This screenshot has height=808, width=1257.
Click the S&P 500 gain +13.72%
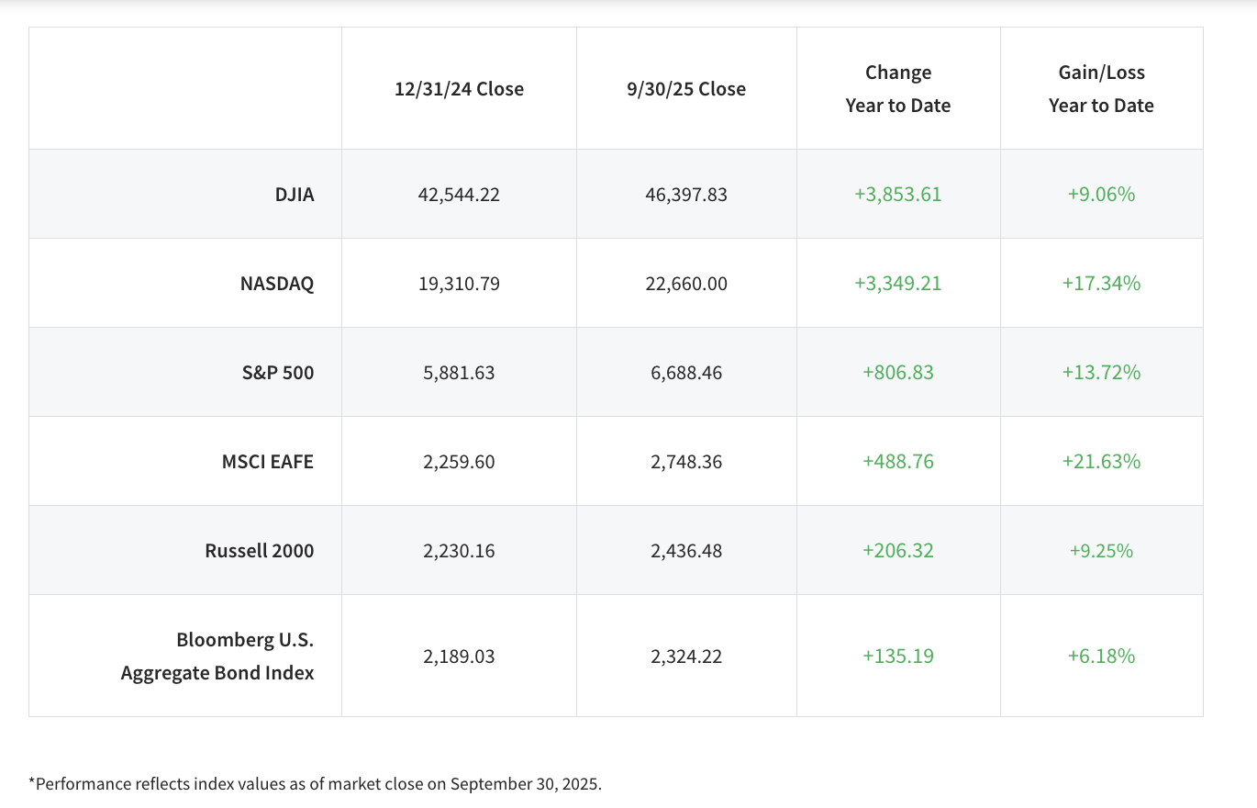click(1101, 373)
